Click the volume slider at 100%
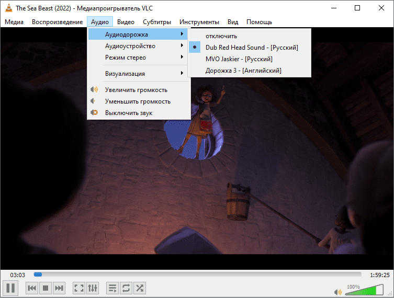The width and height of the screenshot is (394, 298). pyautogui.click(x=364, y=290)
